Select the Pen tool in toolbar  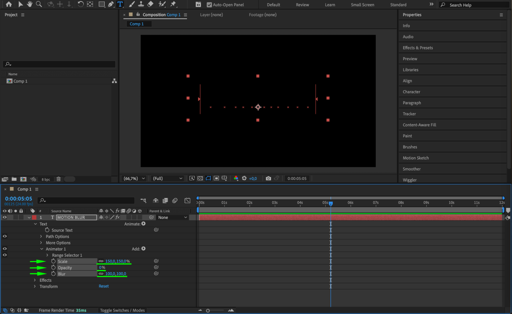coord(111,4)
